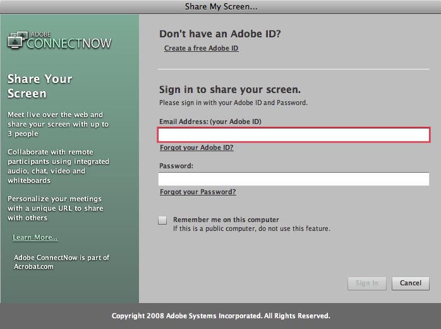Click the Acrobat.com text in the sidebar
Screen dimensions: 441x329
[34, 267]
